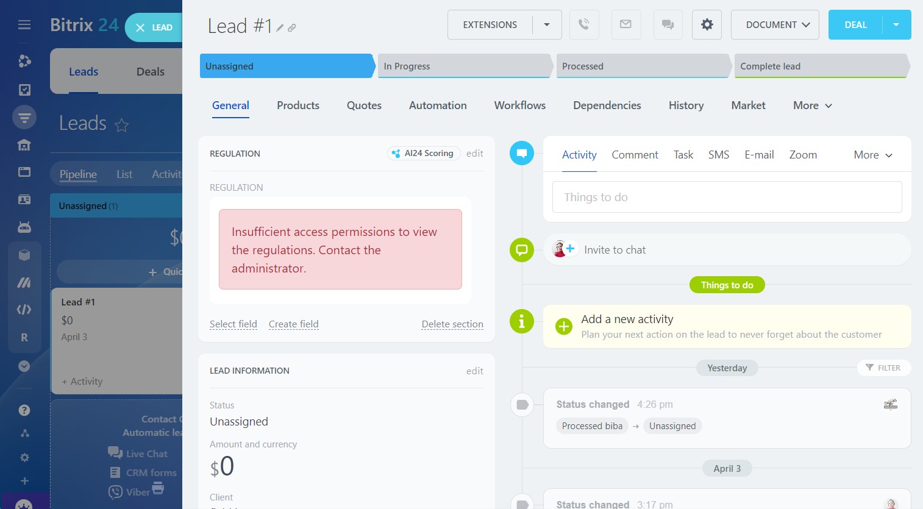Open the chat bubbles icon button

(668, 25)
